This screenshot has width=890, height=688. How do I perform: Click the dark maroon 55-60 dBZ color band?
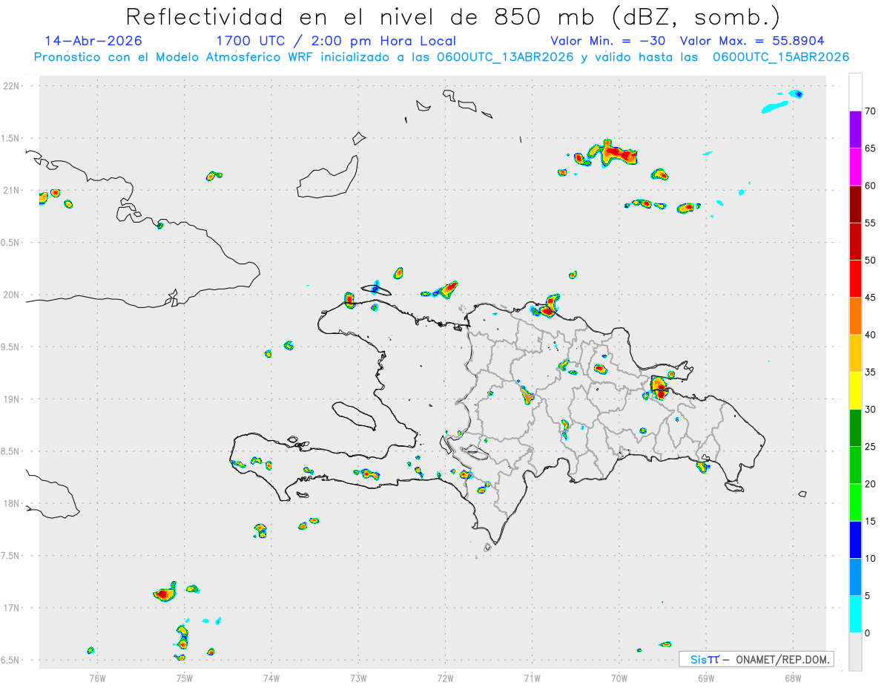855,204
